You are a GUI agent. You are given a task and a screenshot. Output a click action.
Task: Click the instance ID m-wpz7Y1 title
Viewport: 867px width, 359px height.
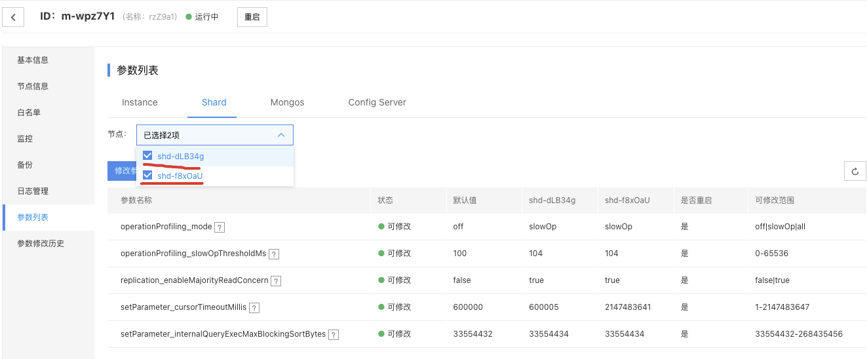click(78, 16)
